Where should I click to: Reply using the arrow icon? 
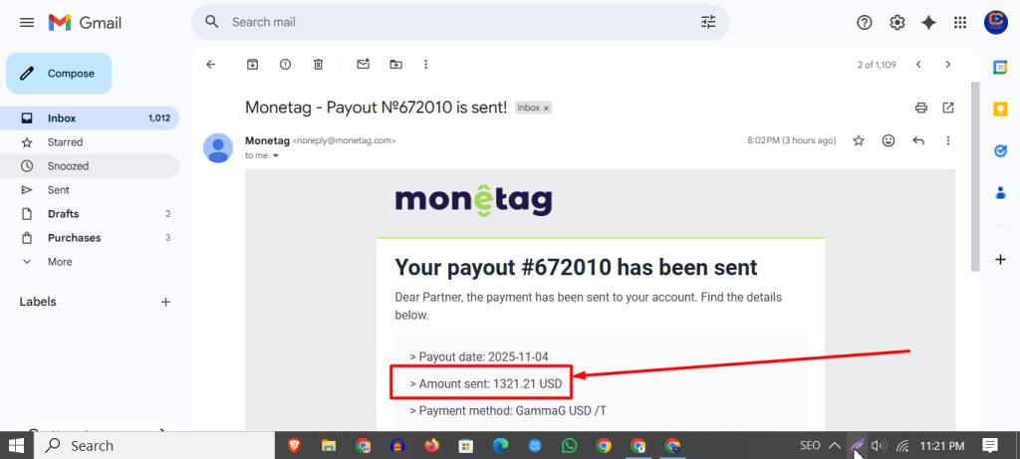tap(918, 140)
